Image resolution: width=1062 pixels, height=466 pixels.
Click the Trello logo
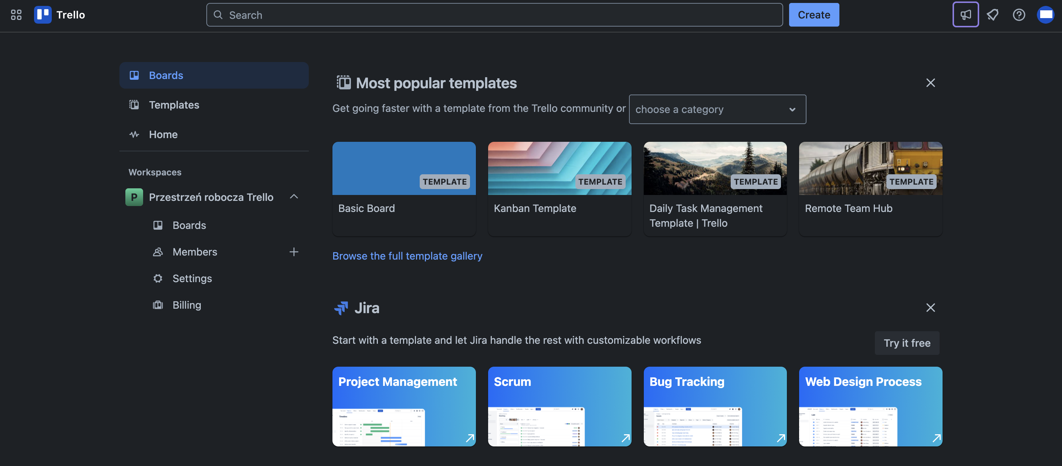[x=43, y=15]
